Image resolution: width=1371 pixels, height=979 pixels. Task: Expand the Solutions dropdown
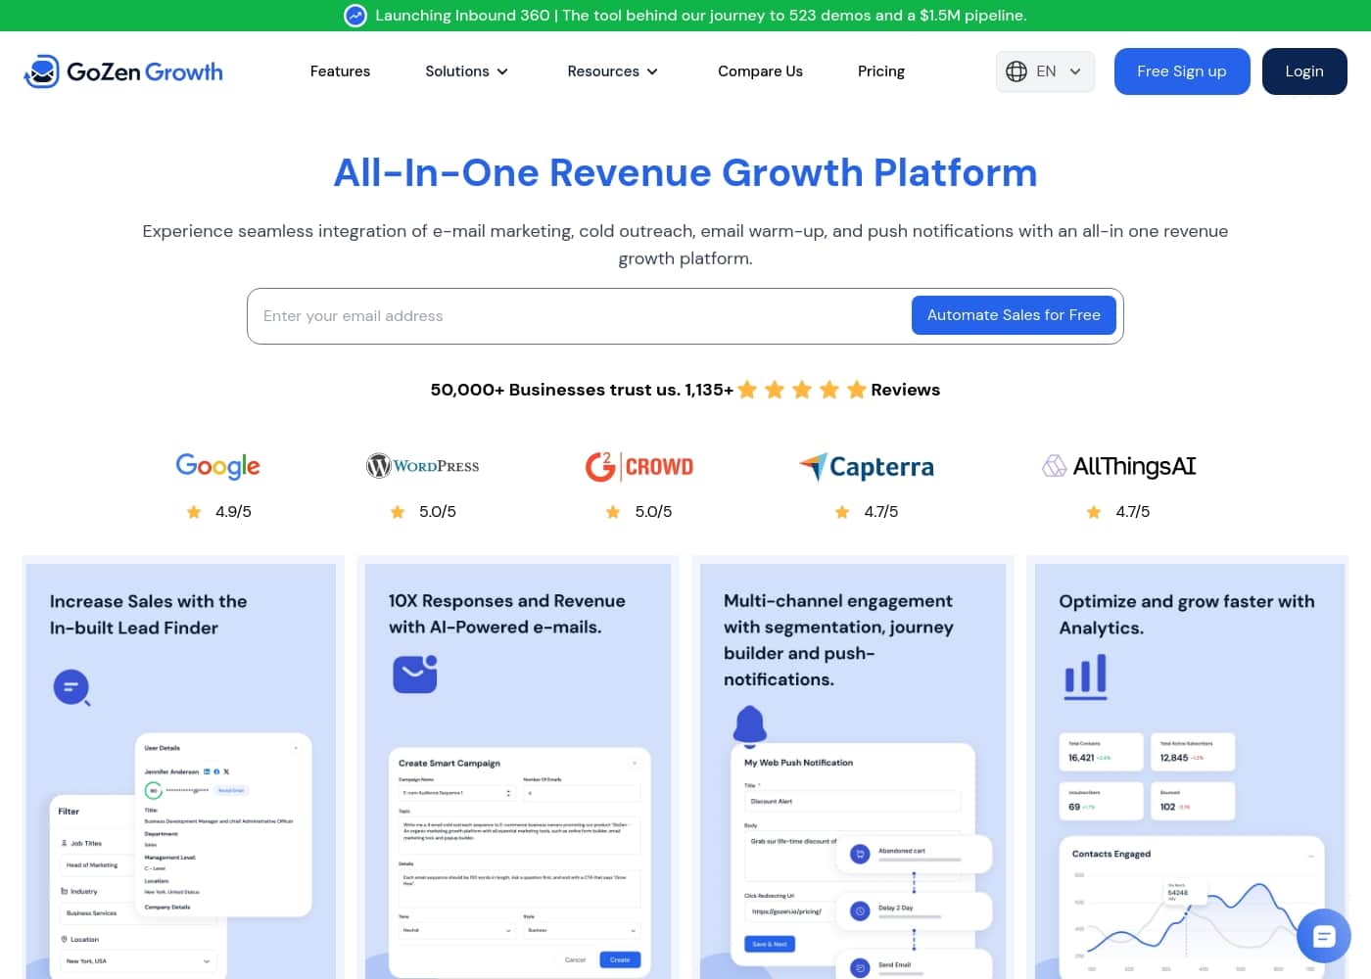(x=467, y=71)
